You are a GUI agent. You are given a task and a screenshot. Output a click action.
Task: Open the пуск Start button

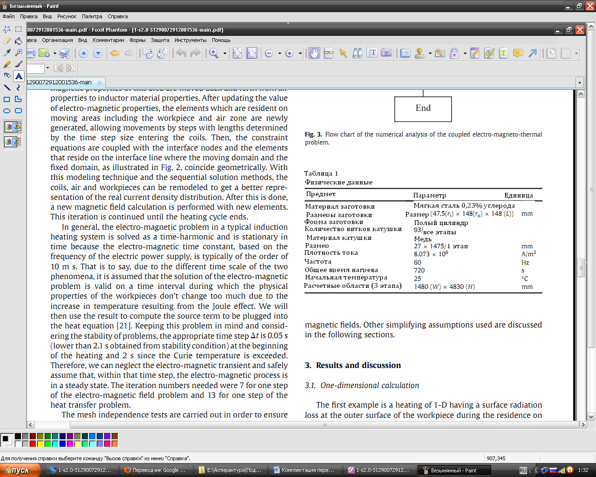20,470
